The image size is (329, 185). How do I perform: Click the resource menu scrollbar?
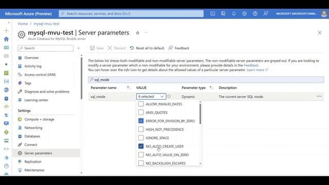pos(81,78)
